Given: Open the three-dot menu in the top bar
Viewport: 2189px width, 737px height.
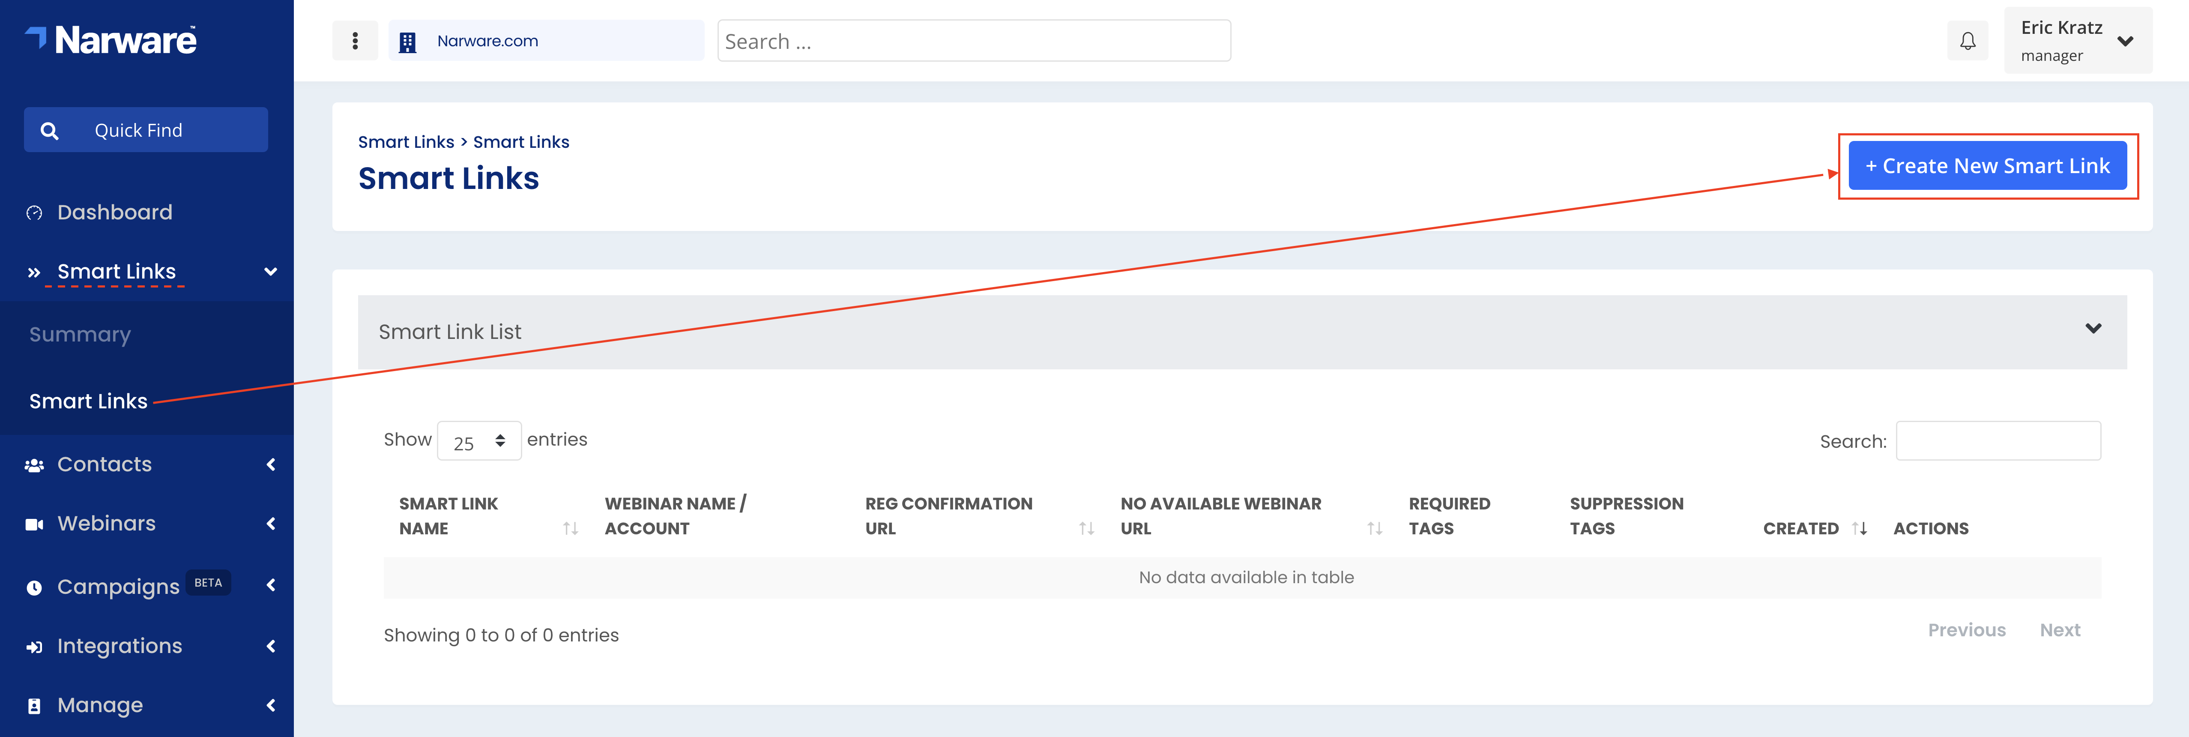Looking at the screenshot, I should 355,41.
